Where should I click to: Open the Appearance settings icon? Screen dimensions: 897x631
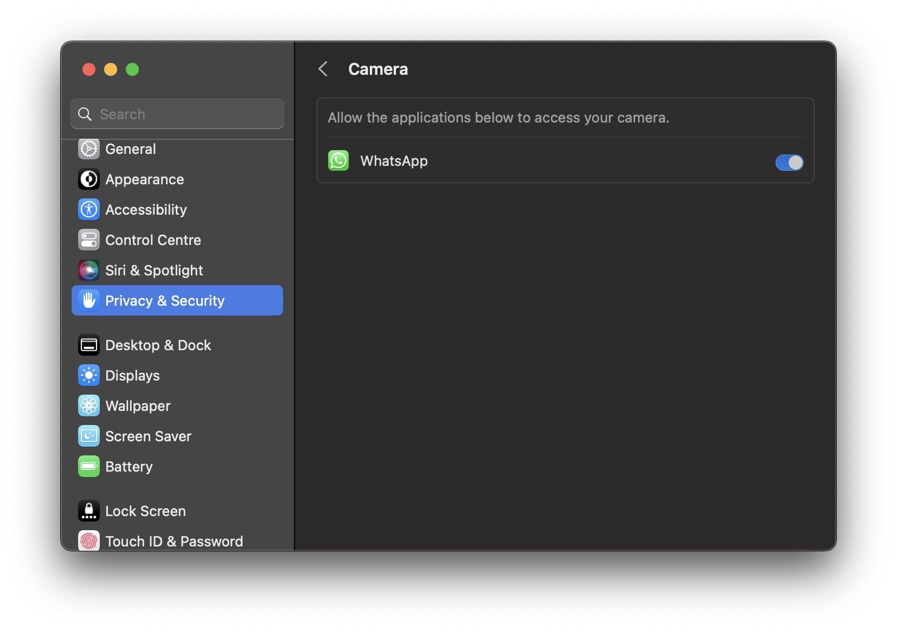88,179
